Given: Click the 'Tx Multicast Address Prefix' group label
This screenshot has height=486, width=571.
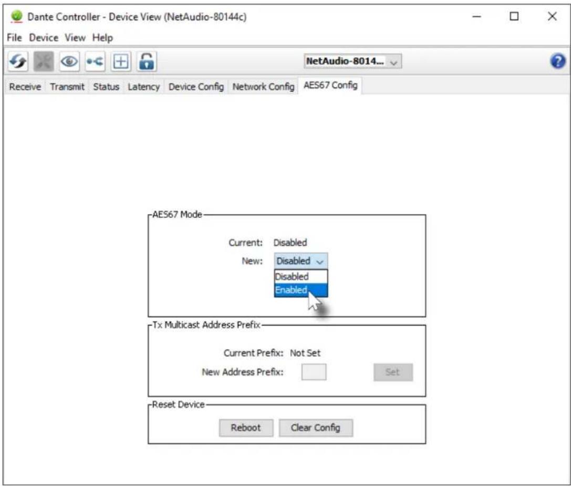Looking at the screenshot, I should [x=206, y=325].
